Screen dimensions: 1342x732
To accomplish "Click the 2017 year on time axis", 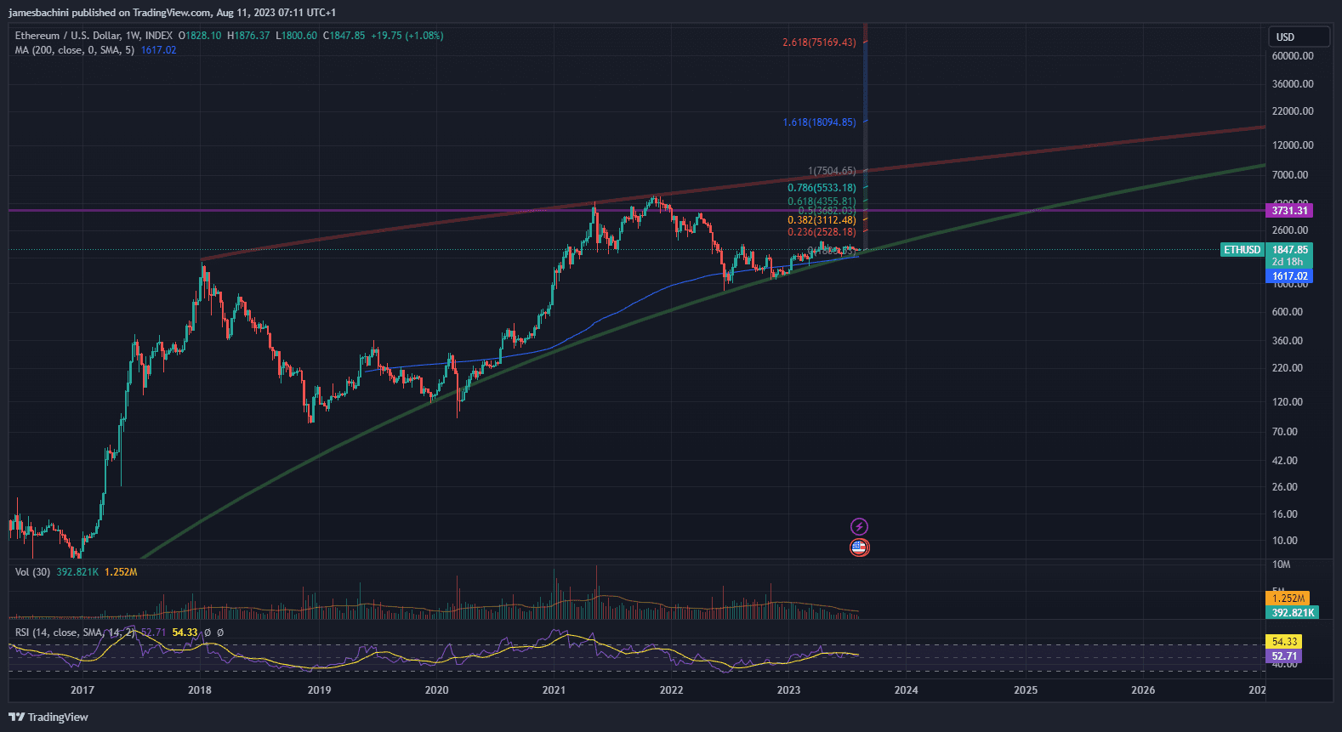I will 82,690.
